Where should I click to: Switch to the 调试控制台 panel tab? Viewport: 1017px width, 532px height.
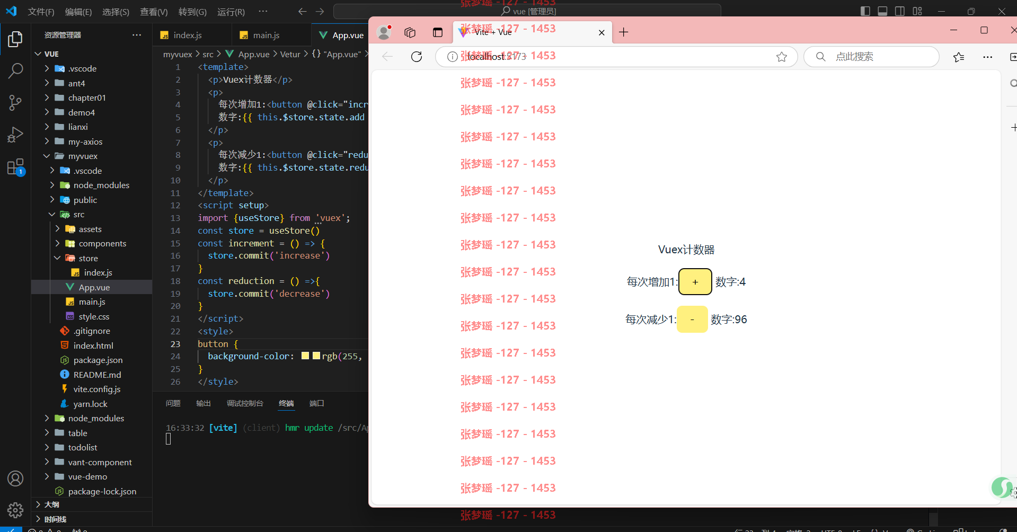point(245,403)
